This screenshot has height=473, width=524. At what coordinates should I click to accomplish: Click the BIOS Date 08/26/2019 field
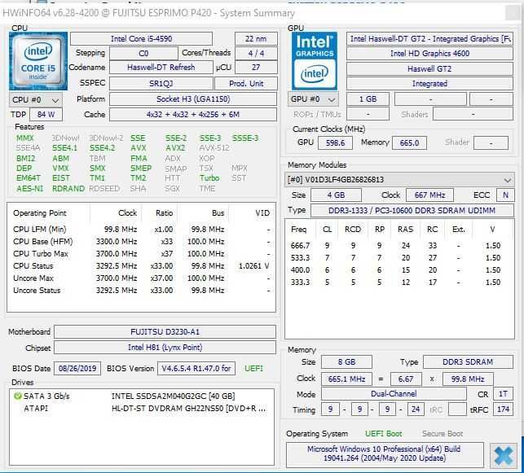tap(77, 369)
